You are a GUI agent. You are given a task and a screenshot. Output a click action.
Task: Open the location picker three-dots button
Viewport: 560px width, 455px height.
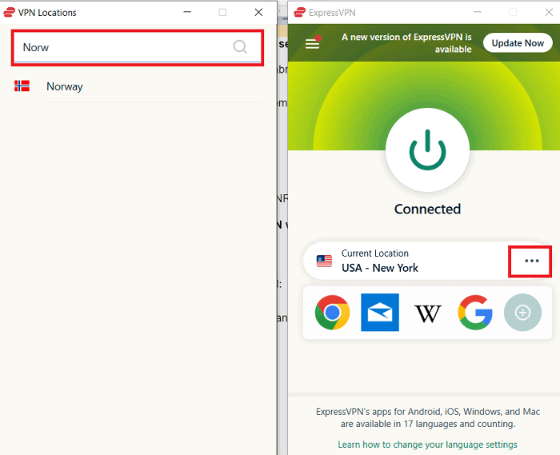[530, 261]
